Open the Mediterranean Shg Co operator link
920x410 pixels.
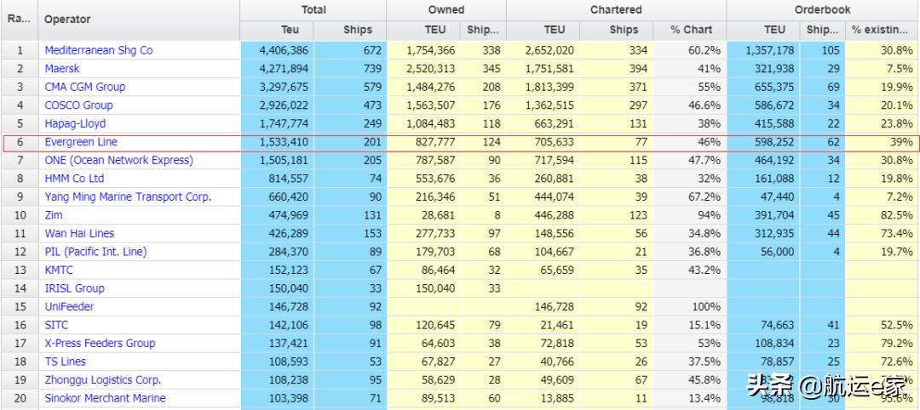[98, 50]
